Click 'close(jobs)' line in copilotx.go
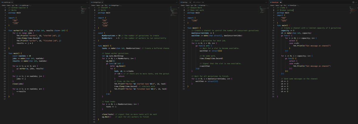The image size is (358, 124). pyautogui.click(x=18, y=84)
